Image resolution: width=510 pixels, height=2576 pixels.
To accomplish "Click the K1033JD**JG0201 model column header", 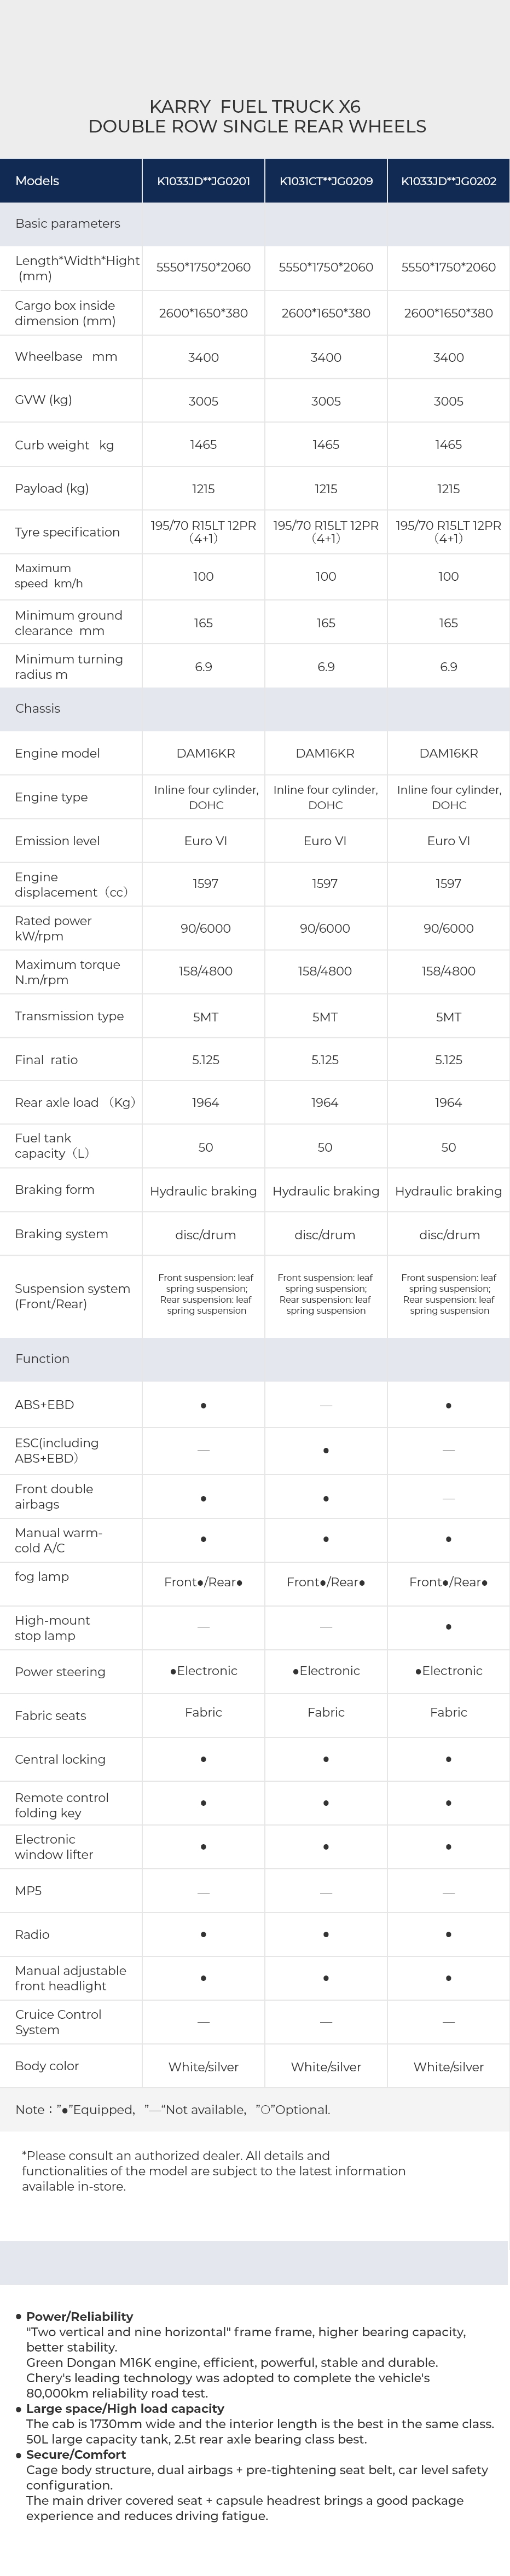I will (203, 181).
